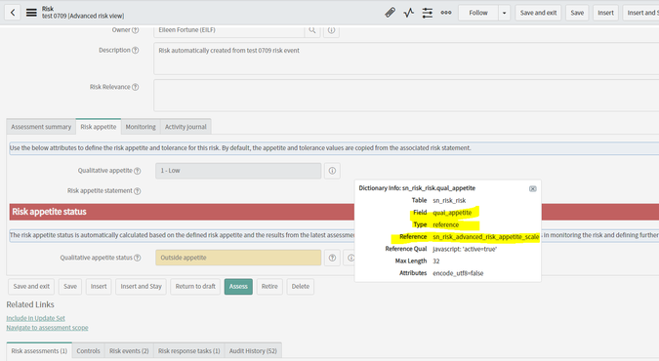Open the Audit History (52) tab
Viewport: 659px width, 361px height.
(253, 351)
